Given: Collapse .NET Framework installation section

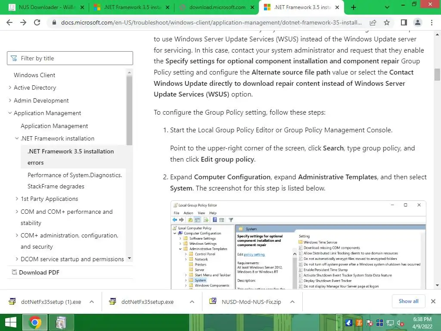Looking at the screenshot, I should (x=17, y=138).
